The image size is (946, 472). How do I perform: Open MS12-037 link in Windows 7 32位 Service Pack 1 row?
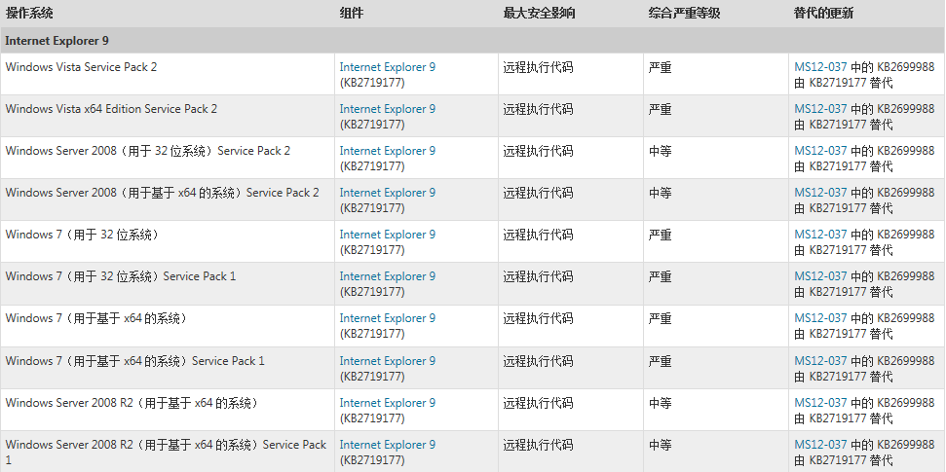820,276
